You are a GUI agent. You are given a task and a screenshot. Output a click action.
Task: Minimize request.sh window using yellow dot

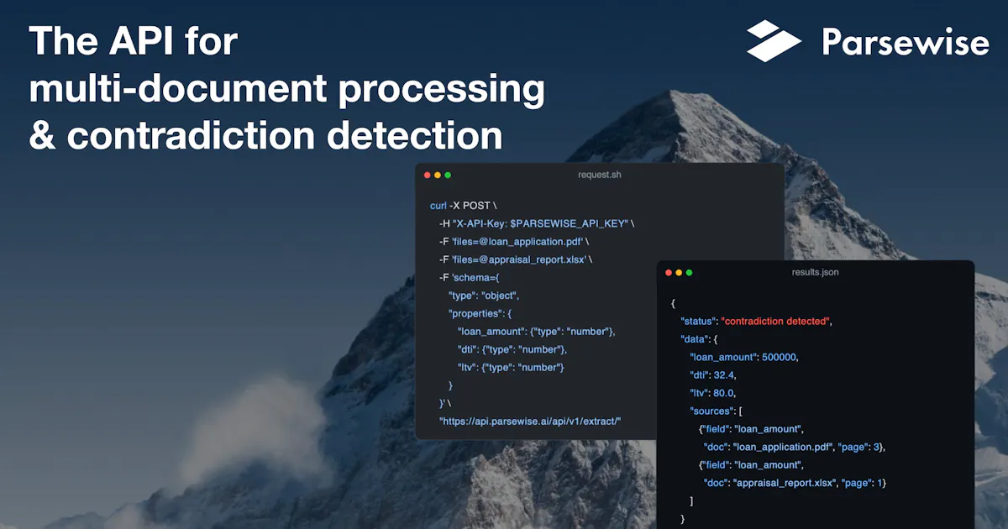pos(438,175)
